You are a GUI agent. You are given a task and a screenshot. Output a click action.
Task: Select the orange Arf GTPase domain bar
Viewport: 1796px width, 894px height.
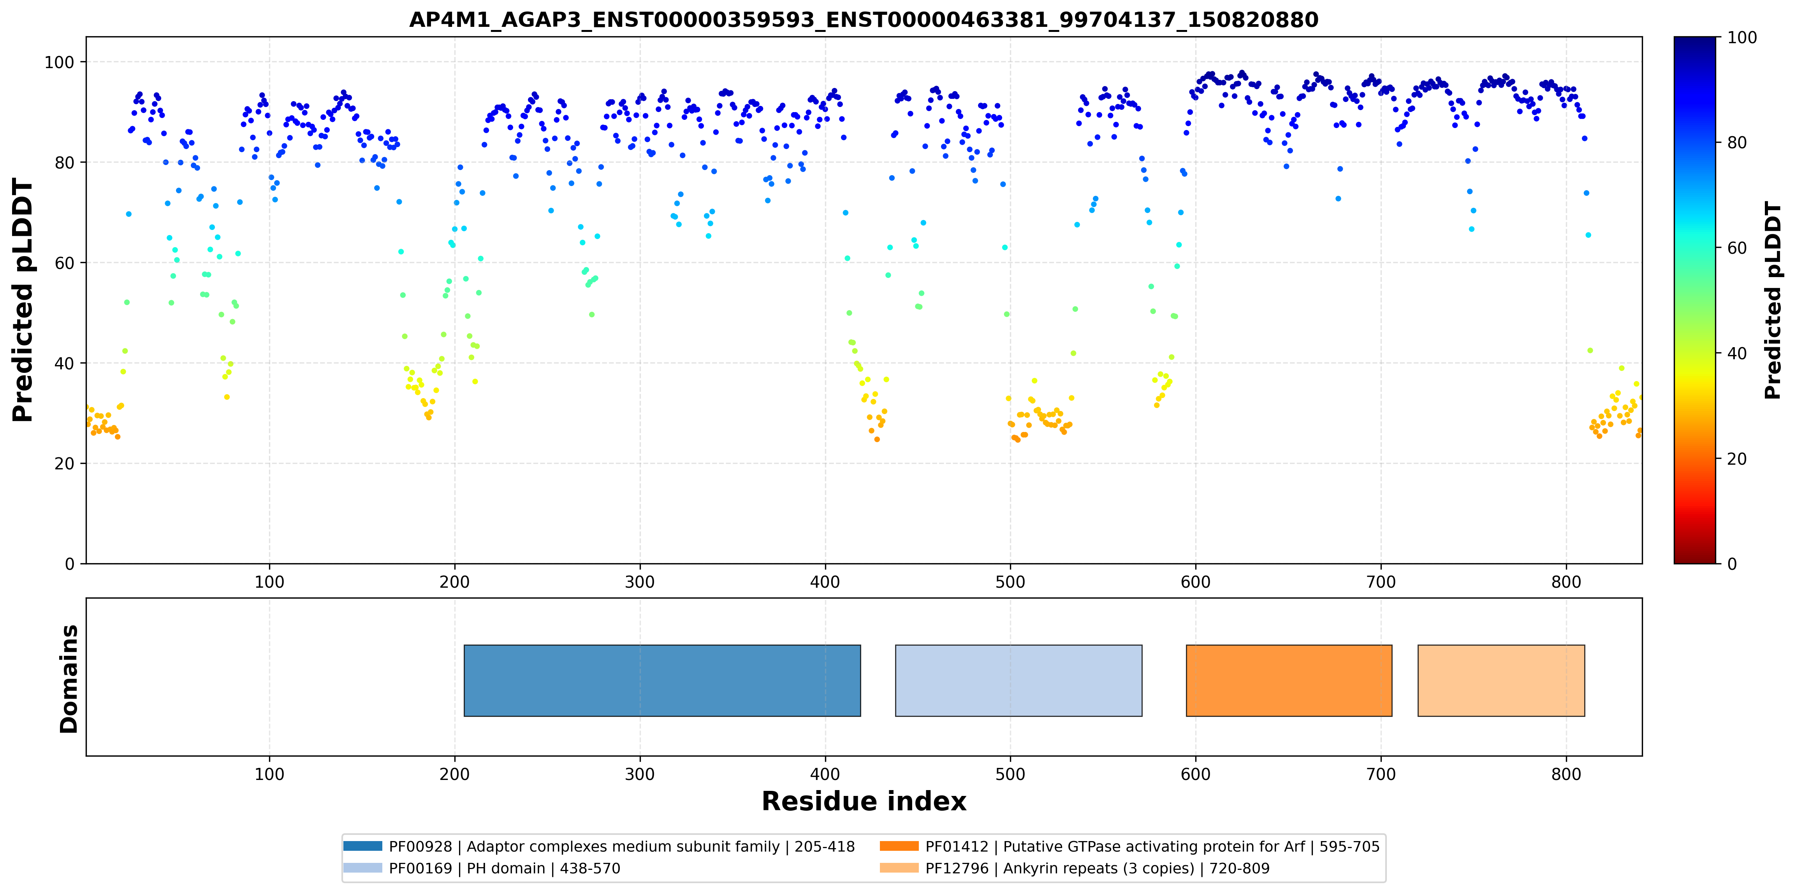click(1289, 680)
